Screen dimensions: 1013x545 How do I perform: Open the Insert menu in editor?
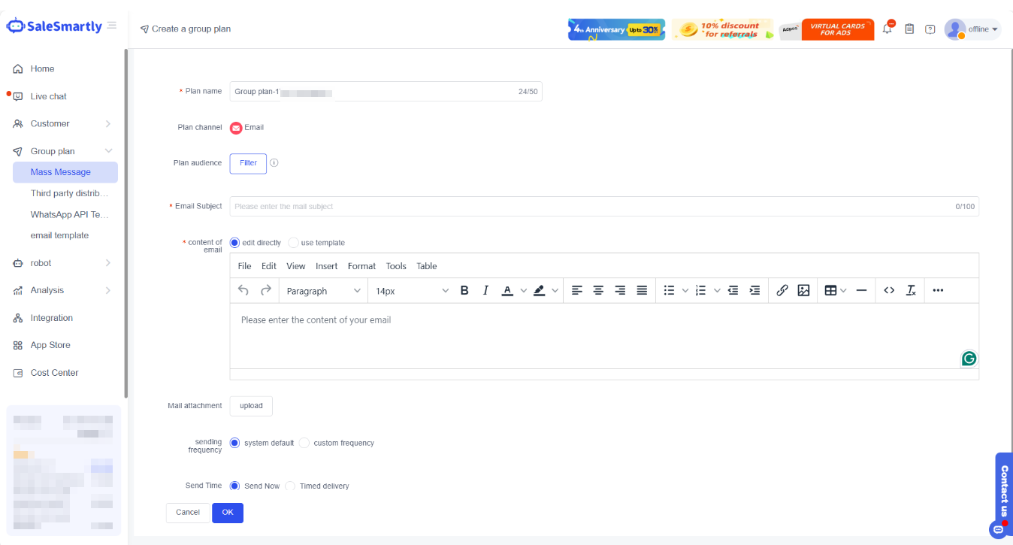click(x=326, y=266)
